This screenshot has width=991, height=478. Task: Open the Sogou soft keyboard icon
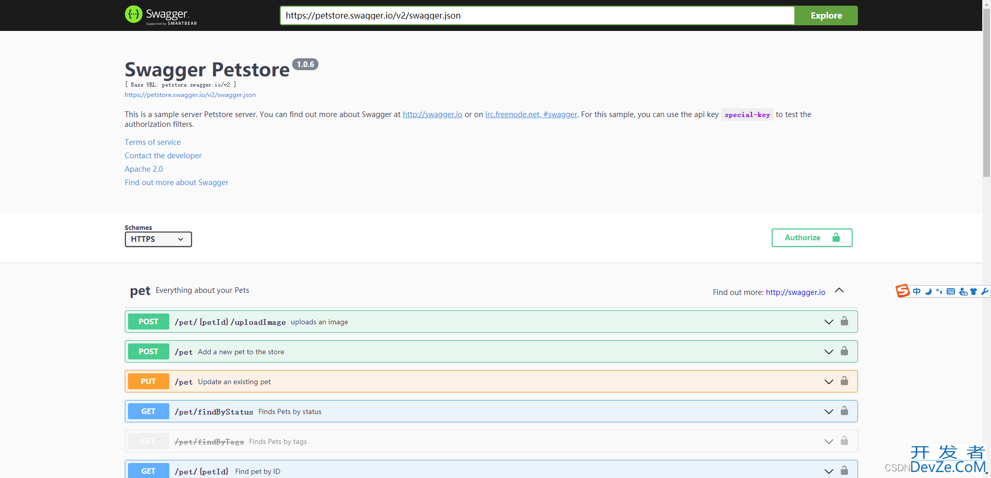coord(951,291)
